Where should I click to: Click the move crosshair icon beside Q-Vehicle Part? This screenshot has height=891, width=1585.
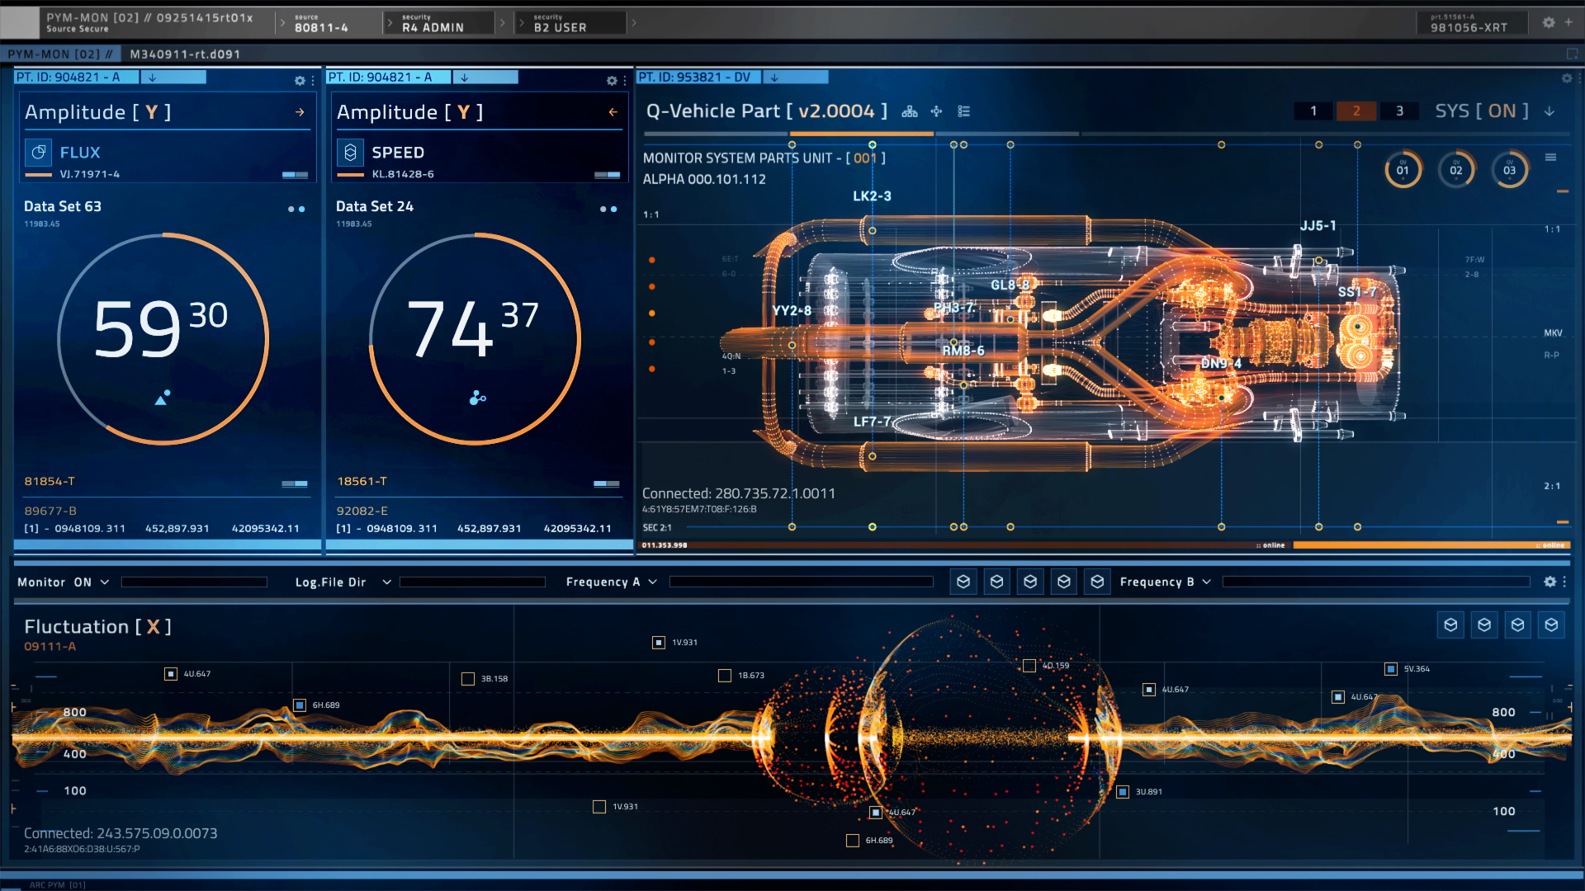pos(936,111)
